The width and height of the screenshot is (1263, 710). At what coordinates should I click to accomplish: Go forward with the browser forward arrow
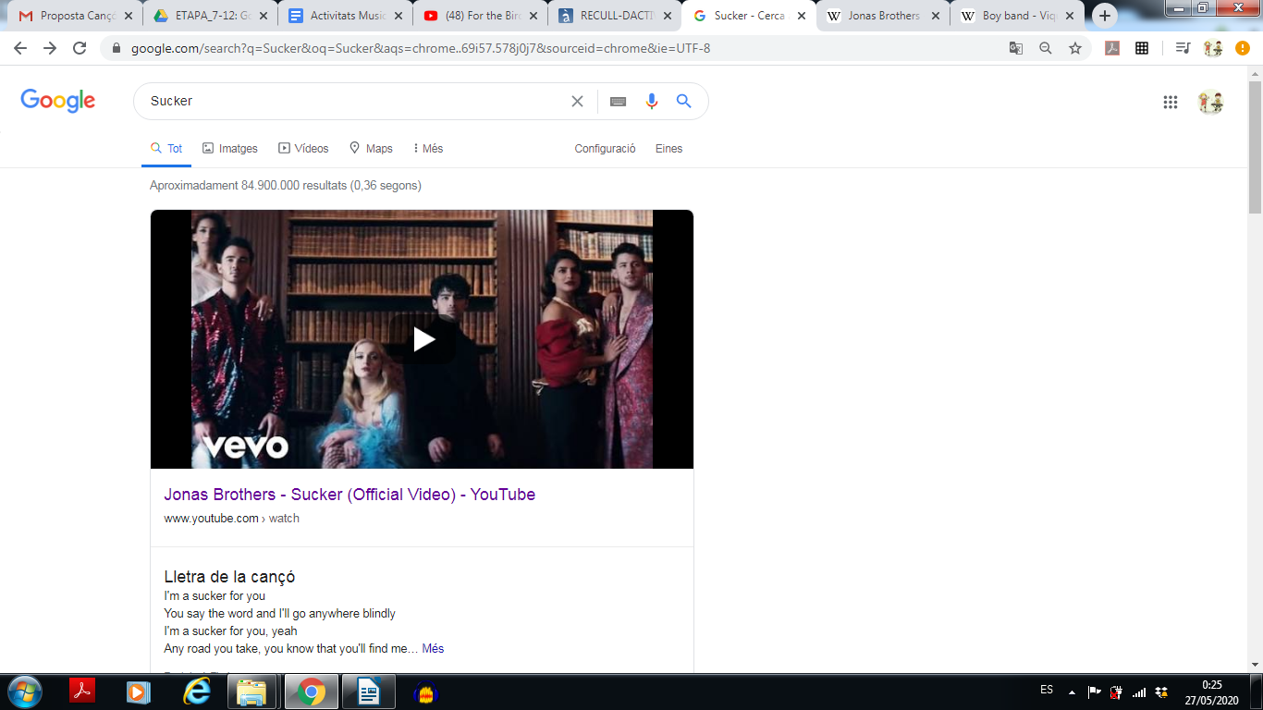pyautogui.click(x=50, y=48)
